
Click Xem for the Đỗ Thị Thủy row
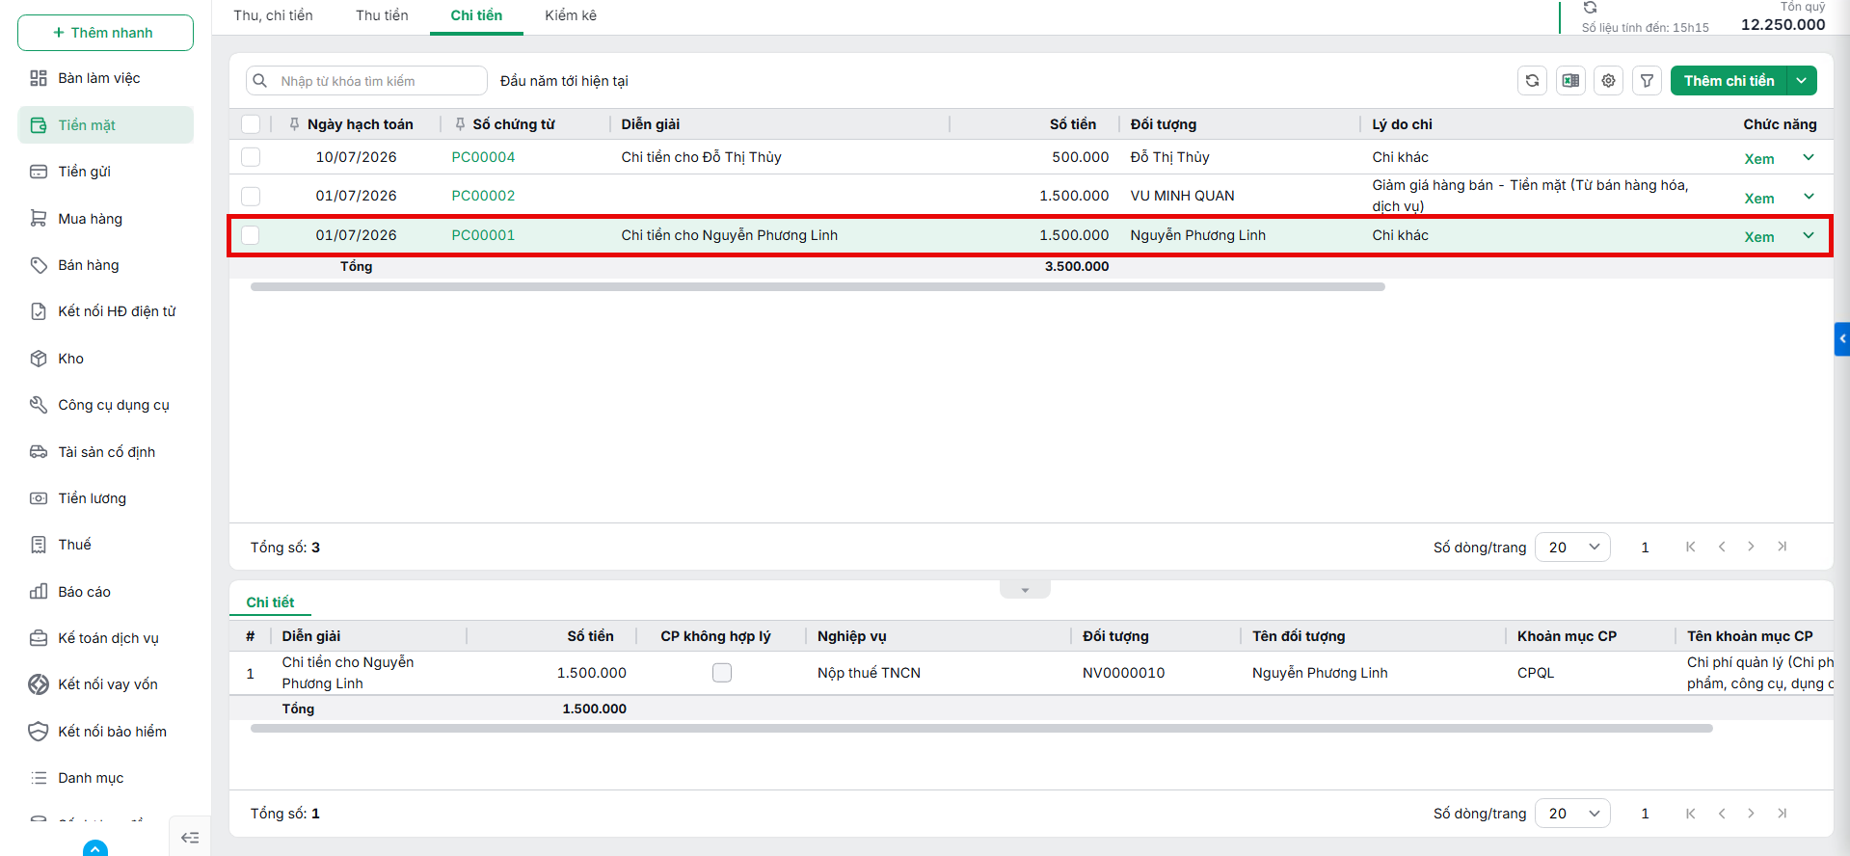point(1759,159)
